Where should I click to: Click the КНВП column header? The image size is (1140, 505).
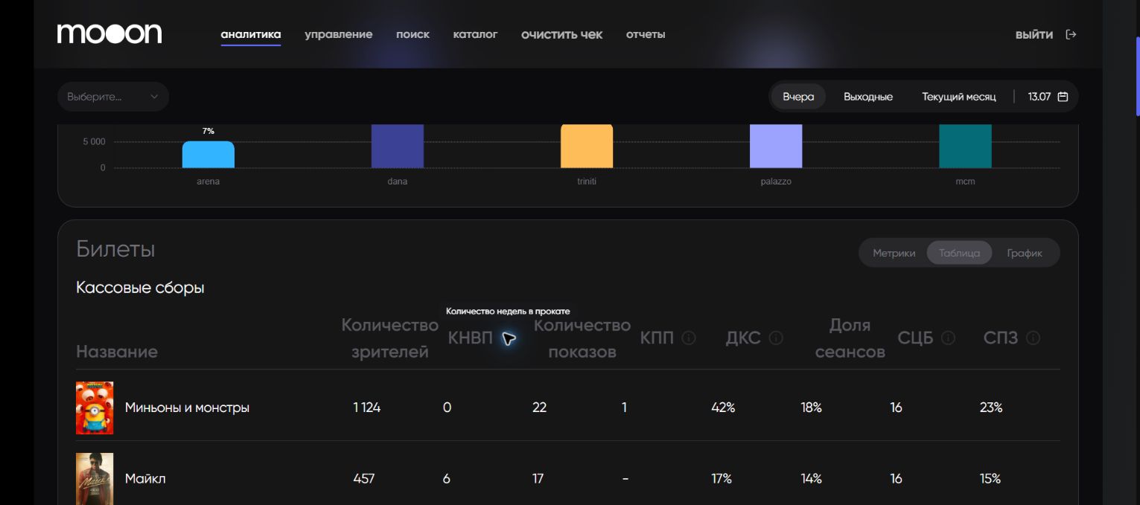(471, 338)
